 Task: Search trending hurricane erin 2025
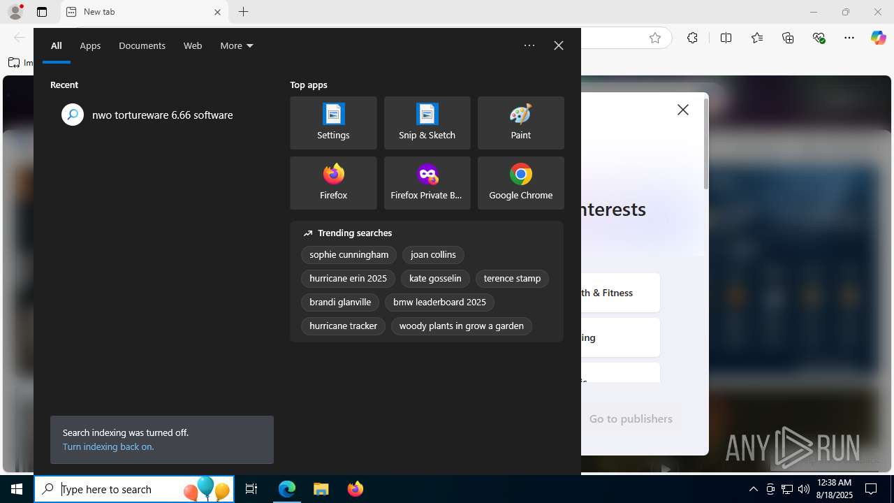click(x=348, y=279)
